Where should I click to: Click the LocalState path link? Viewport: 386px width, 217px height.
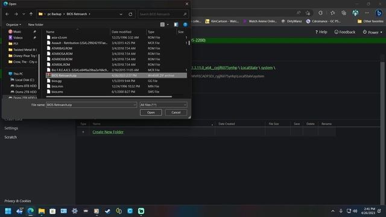click(x=249, y=68)
